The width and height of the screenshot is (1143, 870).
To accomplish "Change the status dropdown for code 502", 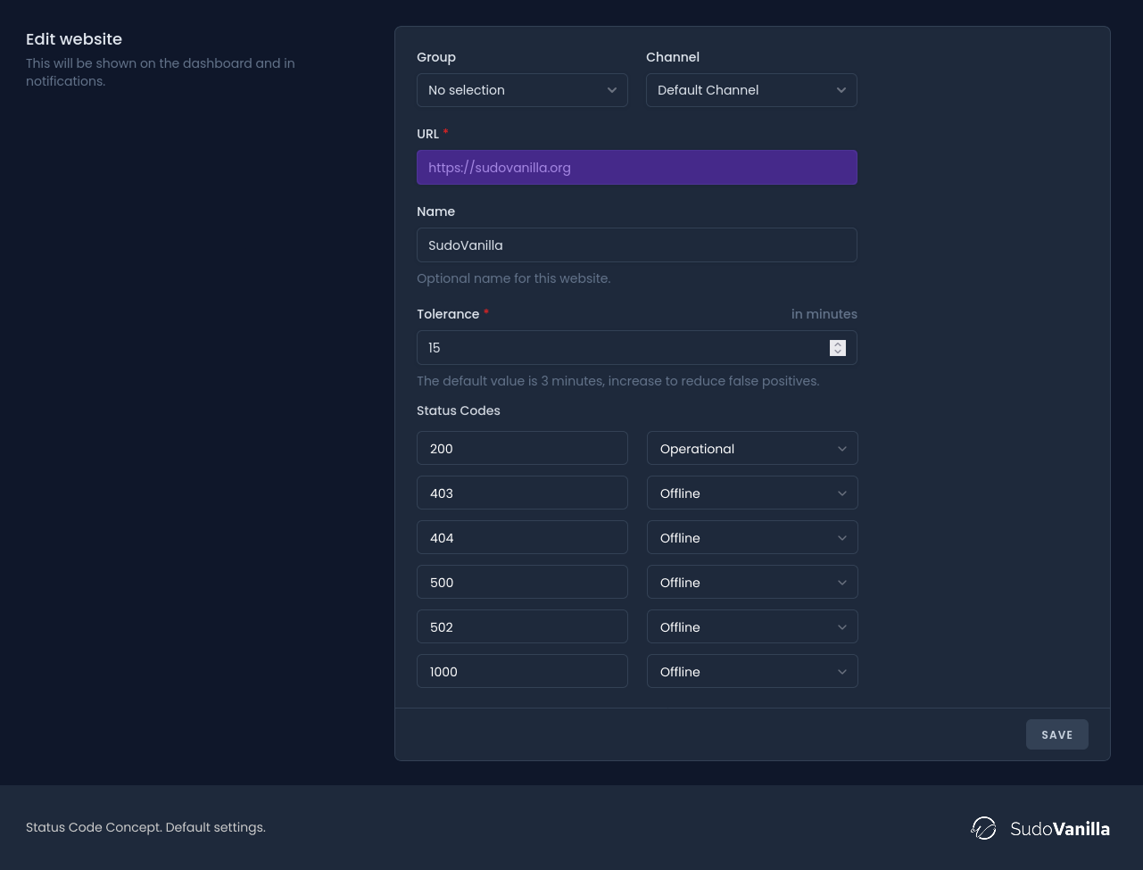I will [x=752, y=627].
